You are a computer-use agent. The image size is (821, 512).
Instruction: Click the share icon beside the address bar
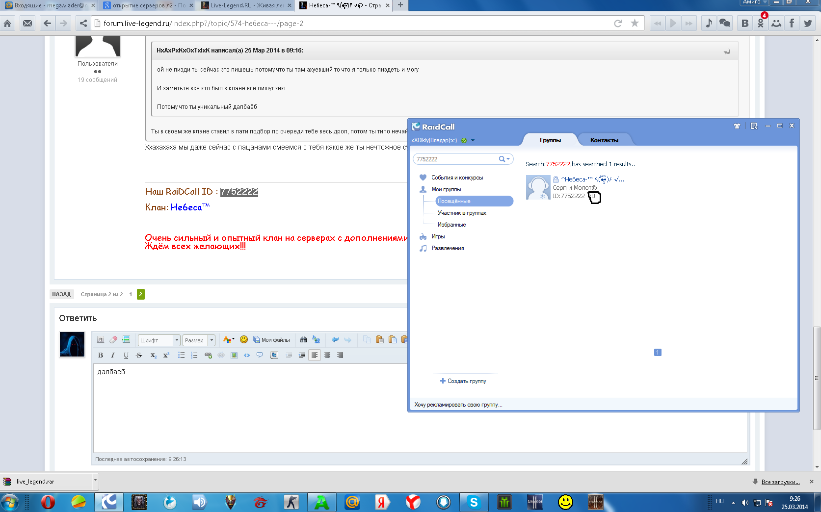[x=83, y=23]
